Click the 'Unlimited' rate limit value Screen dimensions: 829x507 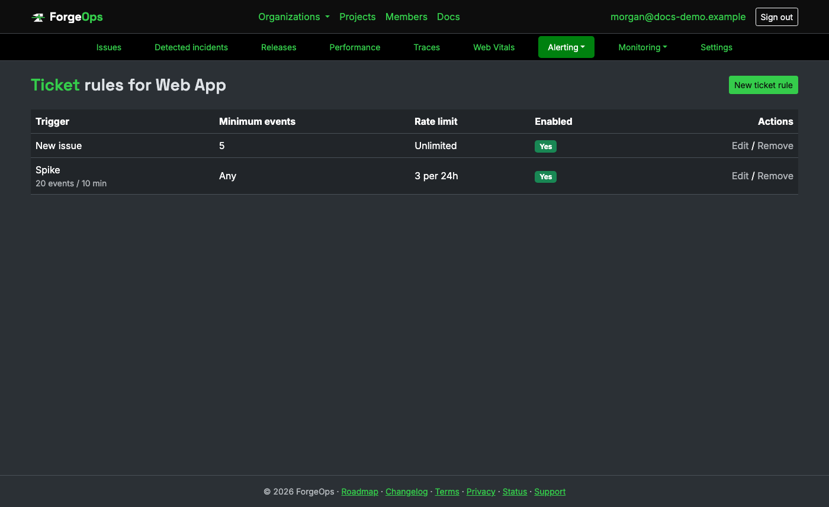tap(436, 146)
